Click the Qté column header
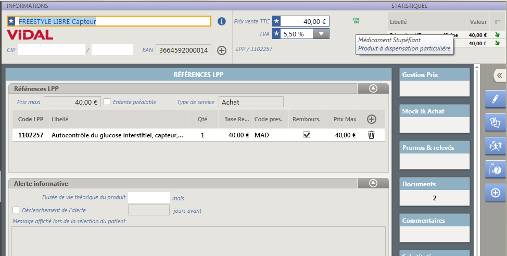Image resolution: width=507 pixels, height=256 pixels. 202,119
